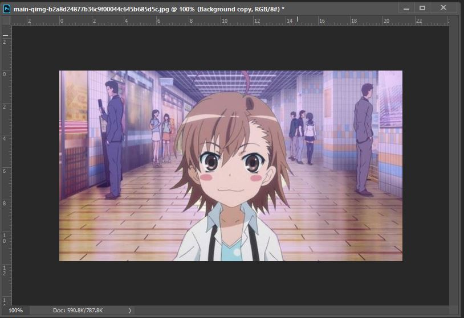Minimize the document window

[x=406, y=9]
